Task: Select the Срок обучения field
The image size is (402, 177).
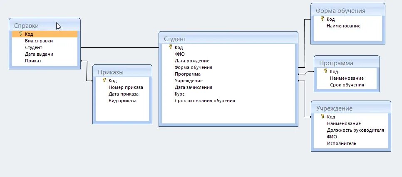Action: coord(347,85)
